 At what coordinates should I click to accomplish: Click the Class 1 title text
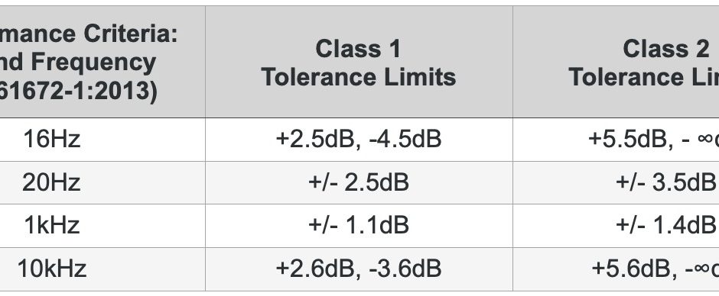pyautogui.click(x=359, y=49)
